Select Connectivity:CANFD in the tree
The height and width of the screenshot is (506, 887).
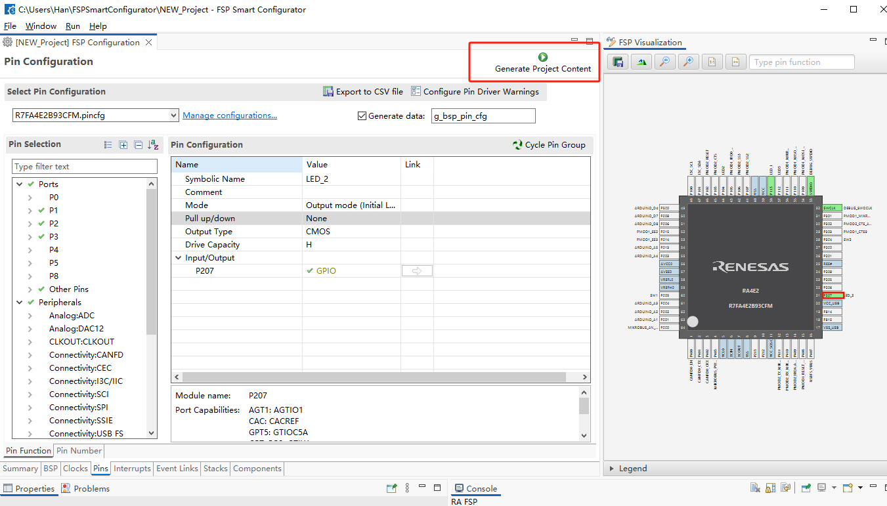point(86,355)
